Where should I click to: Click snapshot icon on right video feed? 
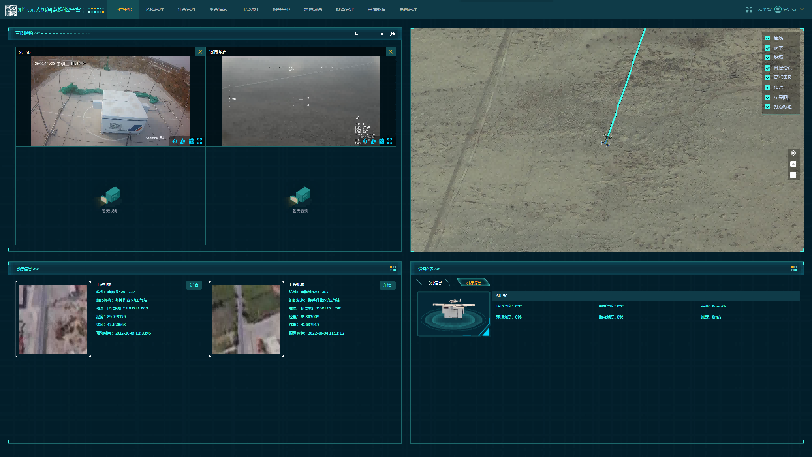[382, 141]
